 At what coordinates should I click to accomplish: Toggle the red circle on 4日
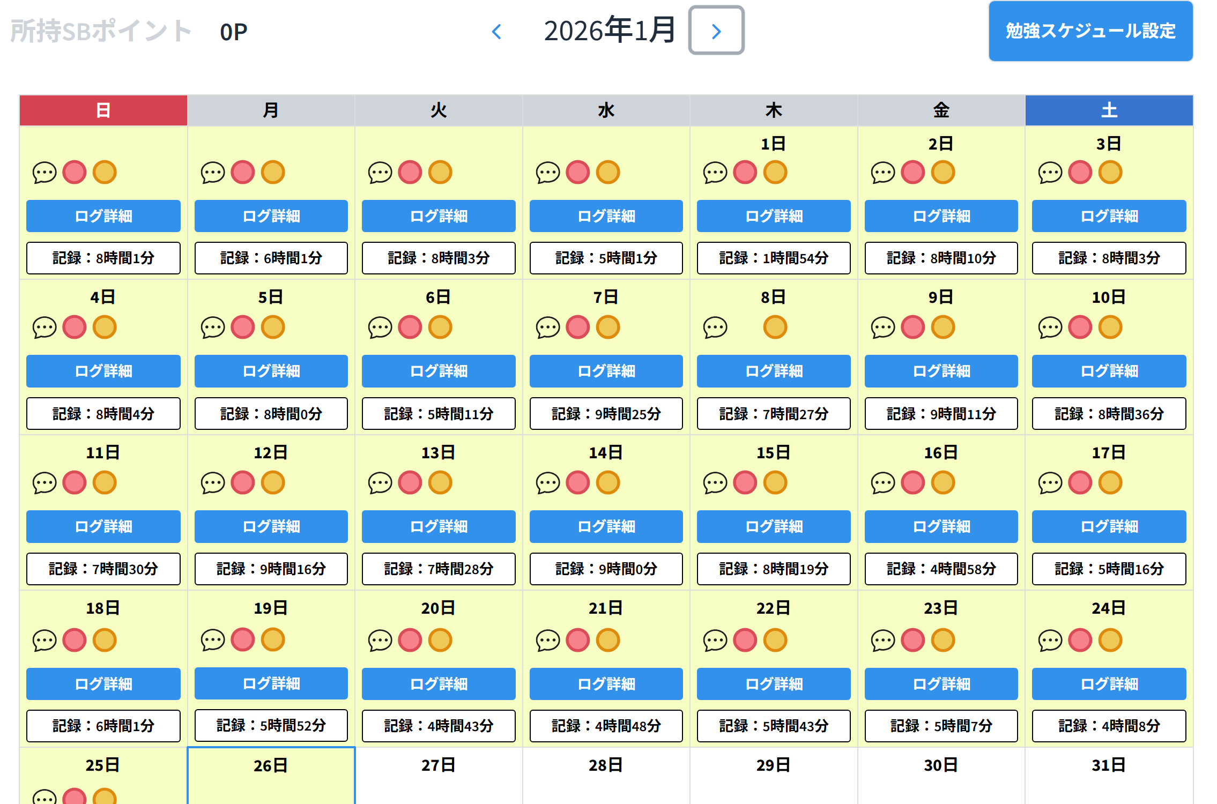point(74,327)
